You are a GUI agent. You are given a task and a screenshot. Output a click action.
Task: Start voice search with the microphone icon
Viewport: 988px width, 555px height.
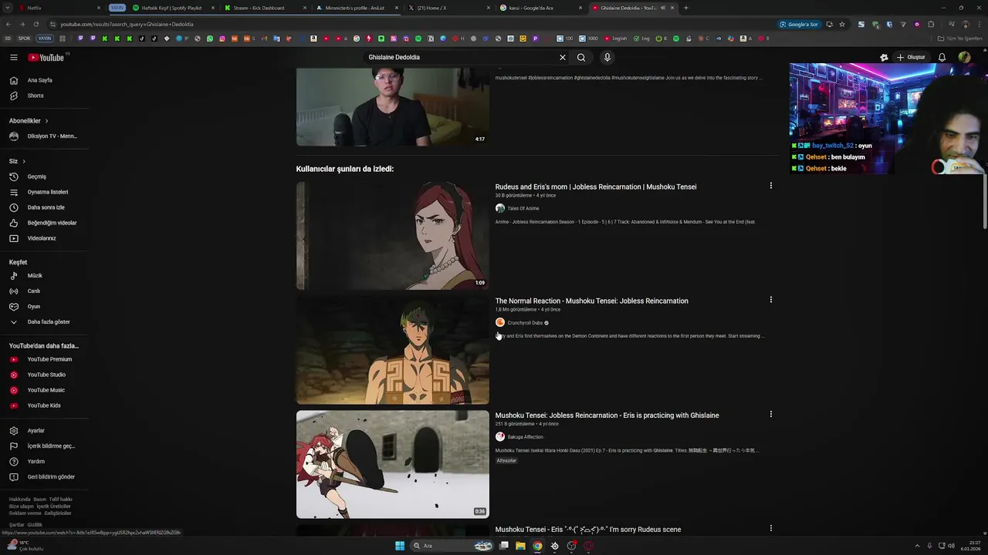(x=607, y=57)
